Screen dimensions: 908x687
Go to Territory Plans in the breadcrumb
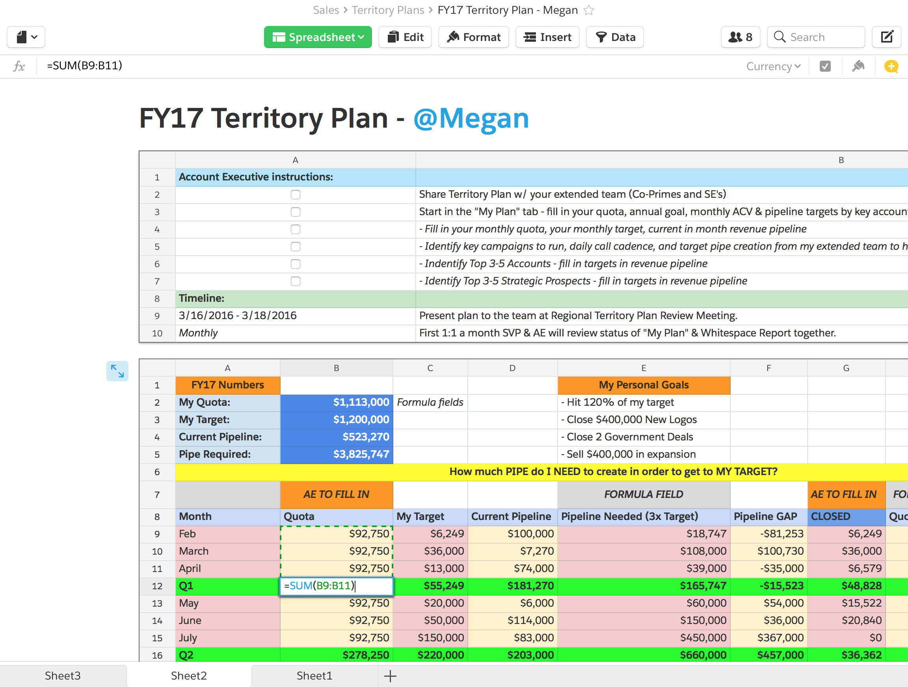[387, 10]
